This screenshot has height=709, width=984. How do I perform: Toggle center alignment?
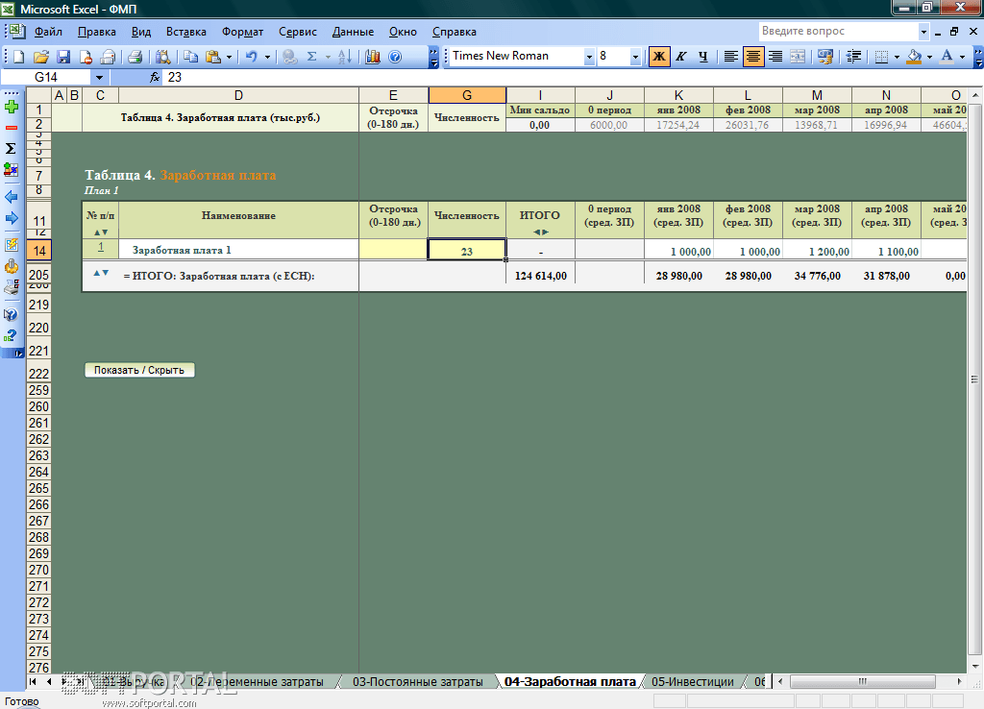[753, 57]
